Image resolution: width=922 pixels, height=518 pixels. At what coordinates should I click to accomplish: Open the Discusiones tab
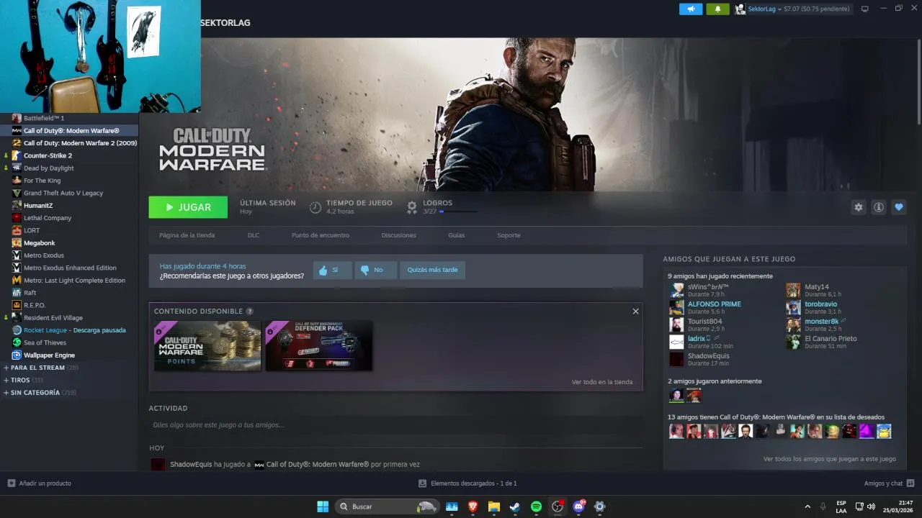tap(399, 235)
